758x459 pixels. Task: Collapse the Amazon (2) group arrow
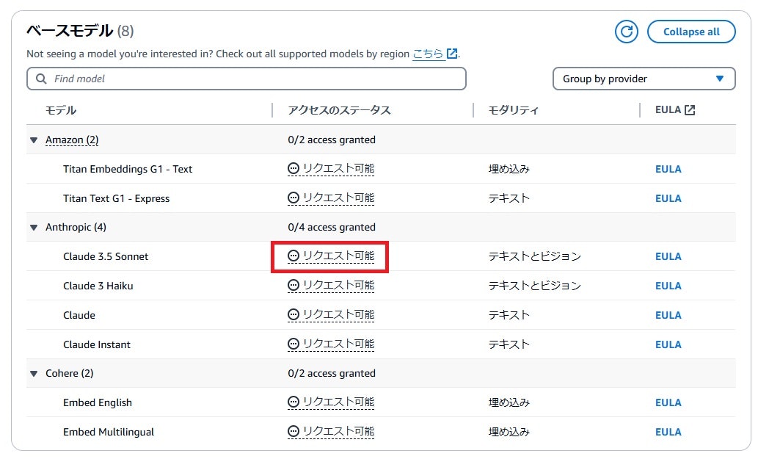pyautogui.click(x=34, y=140)
